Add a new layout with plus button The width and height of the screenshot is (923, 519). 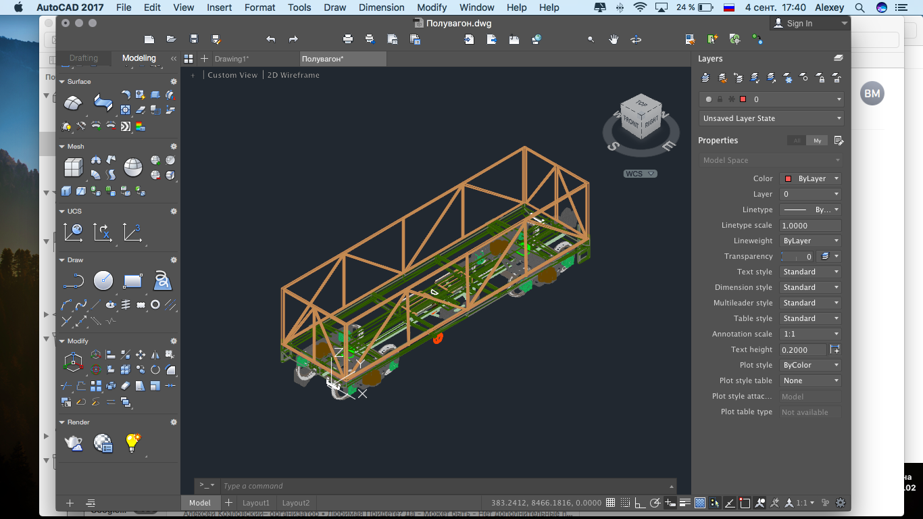(x=228, y=503)
